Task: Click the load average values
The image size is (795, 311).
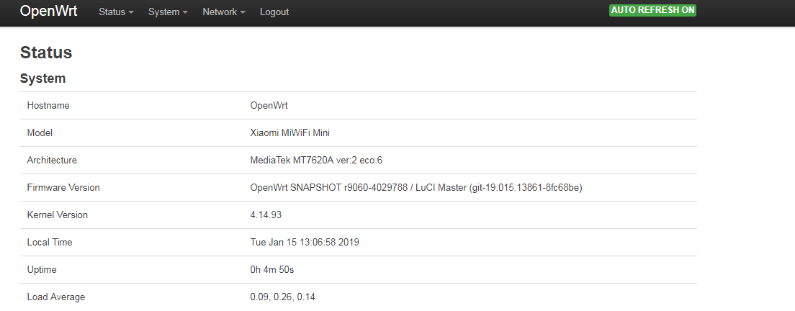Action: (283, 297)
